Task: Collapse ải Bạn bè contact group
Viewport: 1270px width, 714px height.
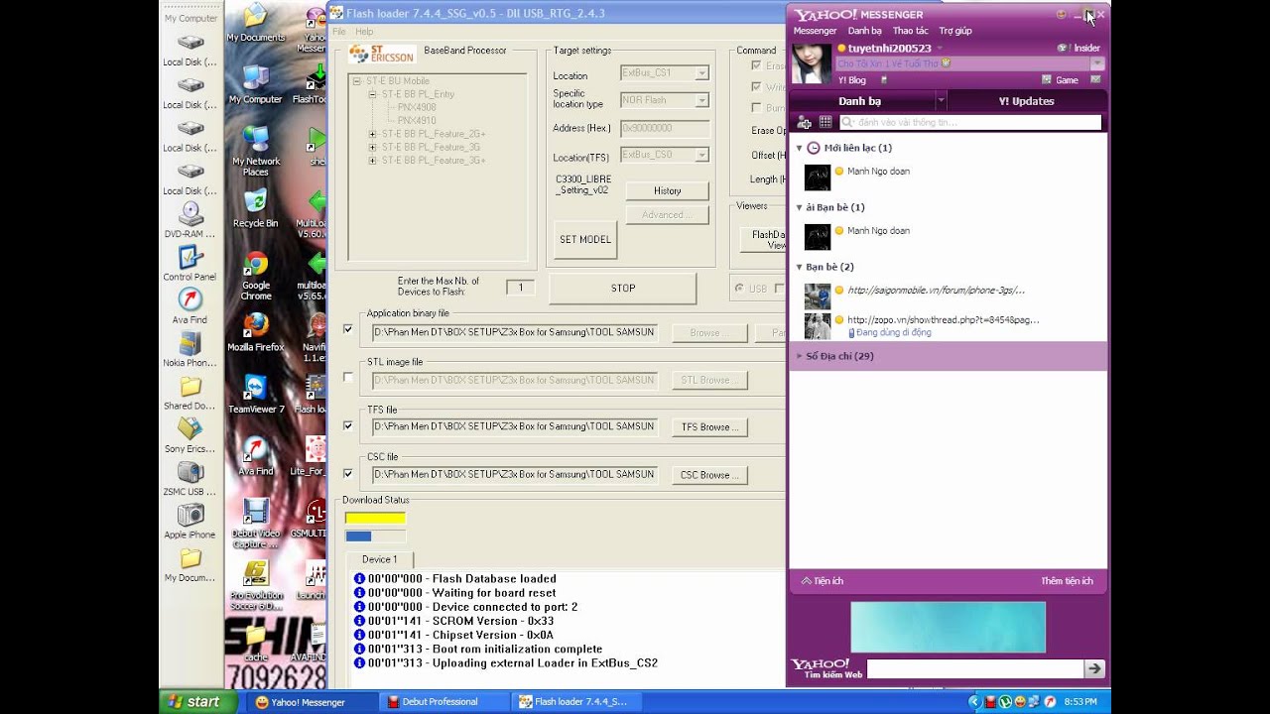Action: [800, 207]
